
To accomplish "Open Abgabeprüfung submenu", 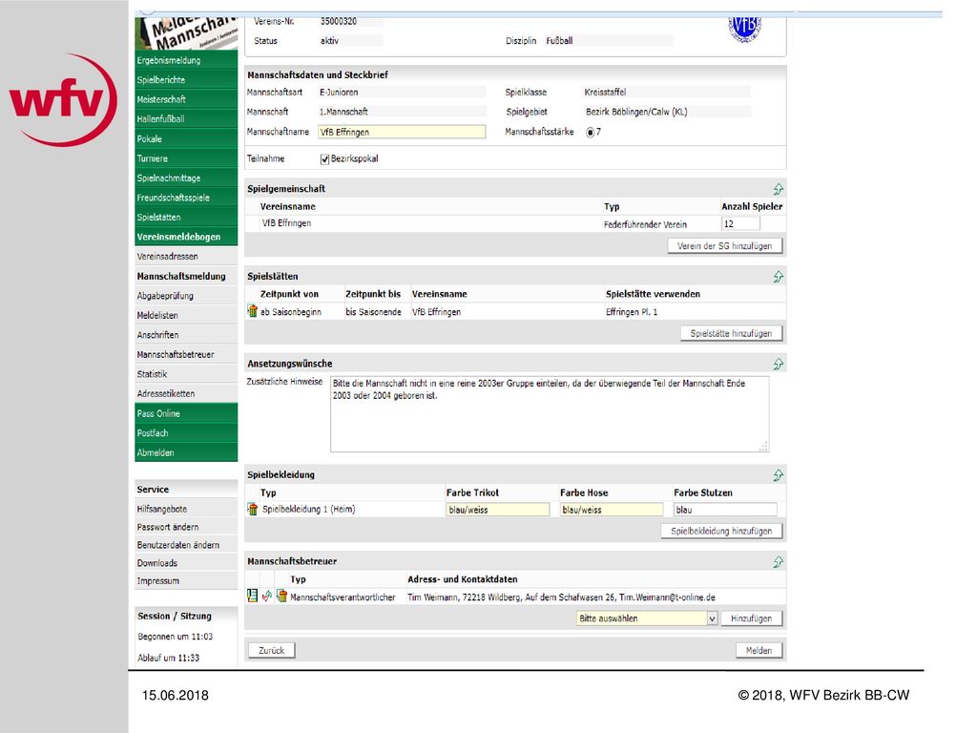I will (186, 296).
